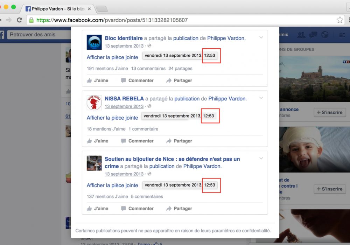Image resolution: width=350 pixels, height=245 pixels.
Task: Click Commenter on the Soutien au bijoutier post
Action: 137,209
